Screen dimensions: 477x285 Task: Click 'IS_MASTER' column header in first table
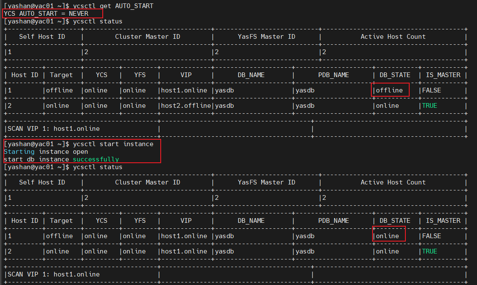pyautogui.click(x=443, y=75)
